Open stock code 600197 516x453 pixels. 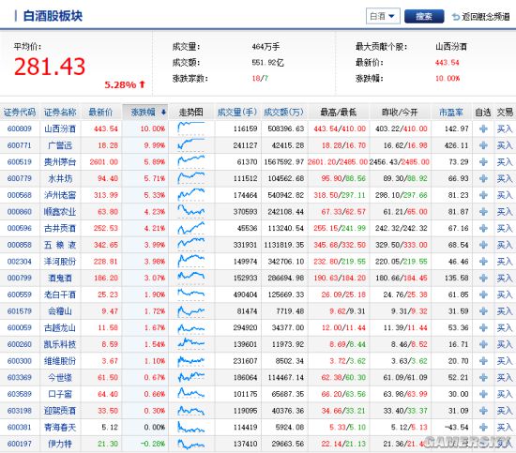coord(20,444)
